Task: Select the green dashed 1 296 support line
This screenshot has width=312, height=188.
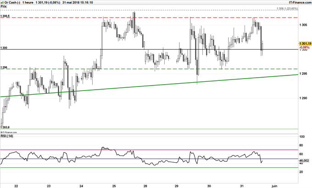Action: coord(149,69)
